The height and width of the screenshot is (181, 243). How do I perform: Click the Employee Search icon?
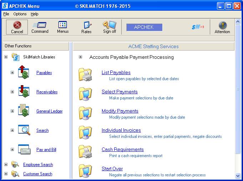coord(15,165)
